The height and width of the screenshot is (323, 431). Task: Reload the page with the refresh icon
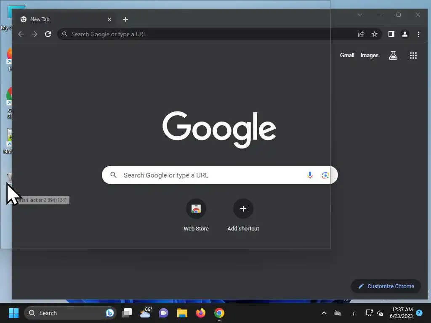point(48,34)
